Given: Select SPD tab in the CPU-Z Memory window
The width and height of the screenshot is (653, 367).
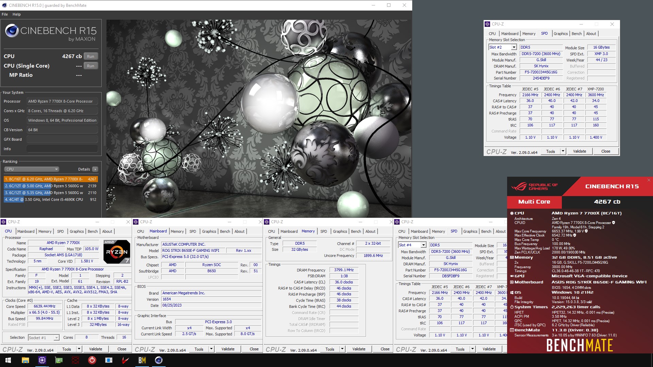Looking at the screenshot, I should [323, 231].
